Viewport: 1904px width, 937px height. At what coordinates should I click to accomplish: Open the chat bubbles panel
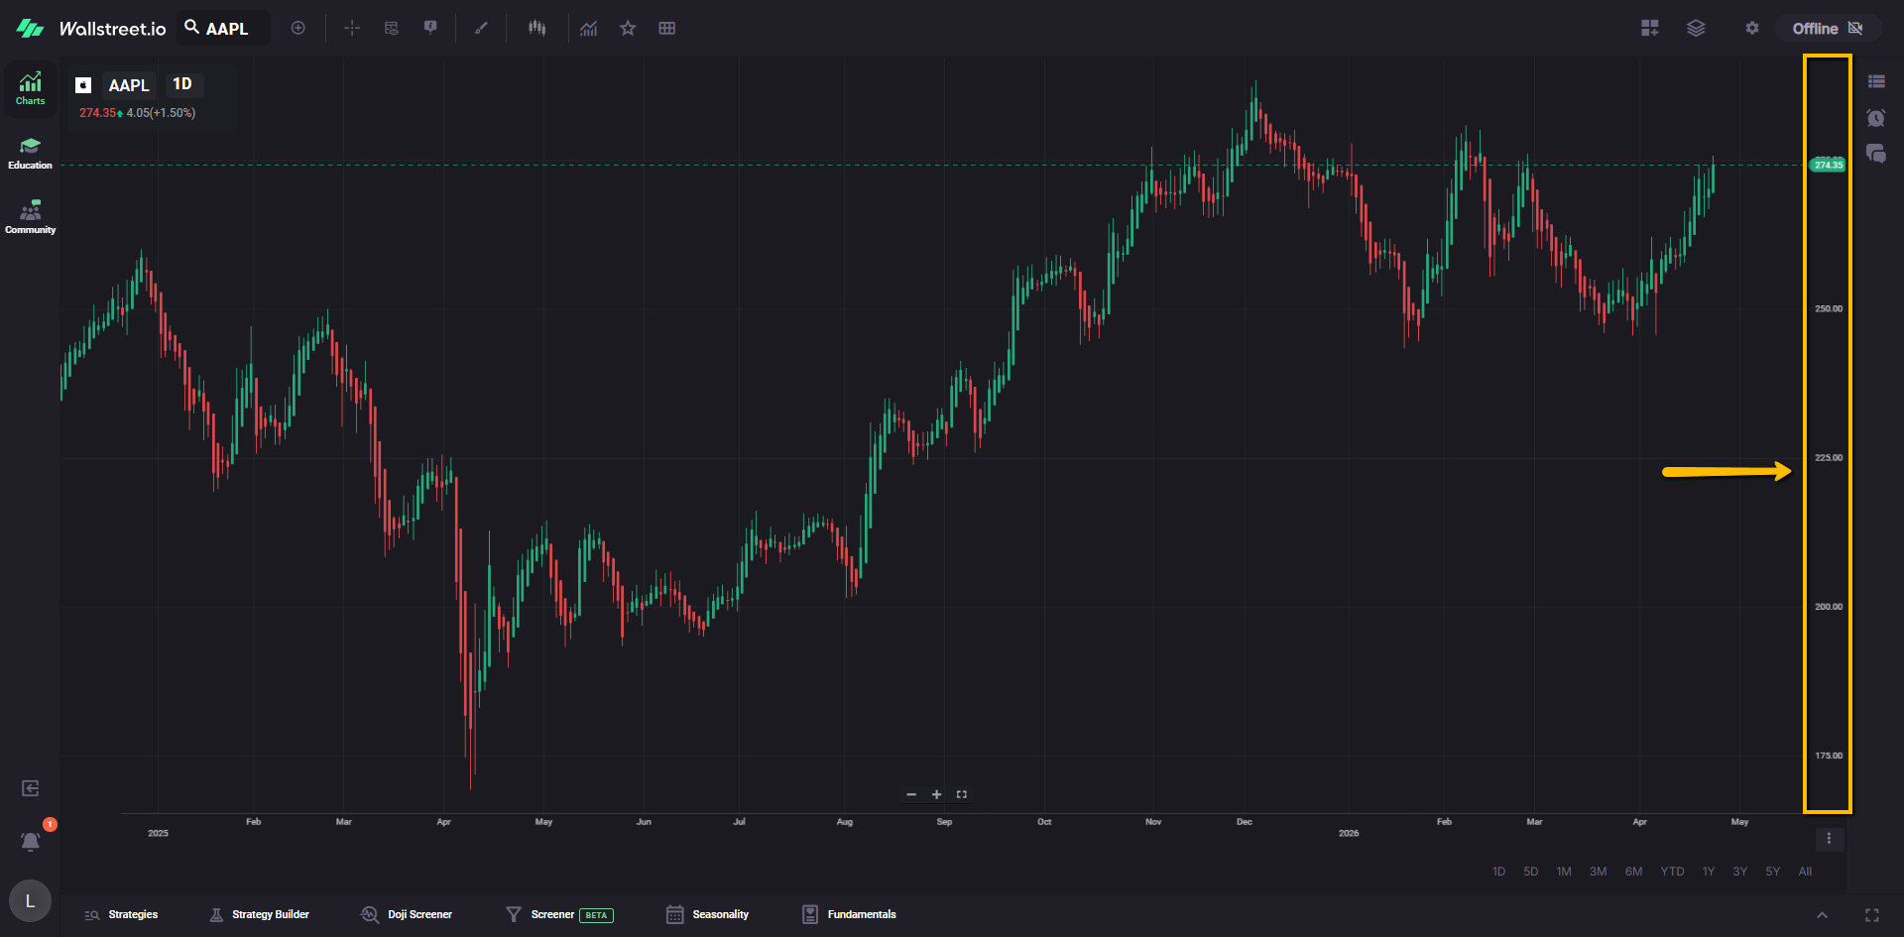click(x=1875, y=154)
